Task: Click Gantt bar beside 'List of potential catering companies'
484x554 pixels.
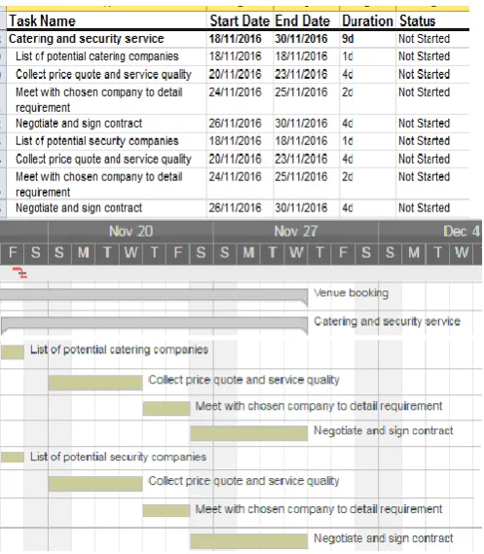Action: pyautogui.click(x=13, y=352)
